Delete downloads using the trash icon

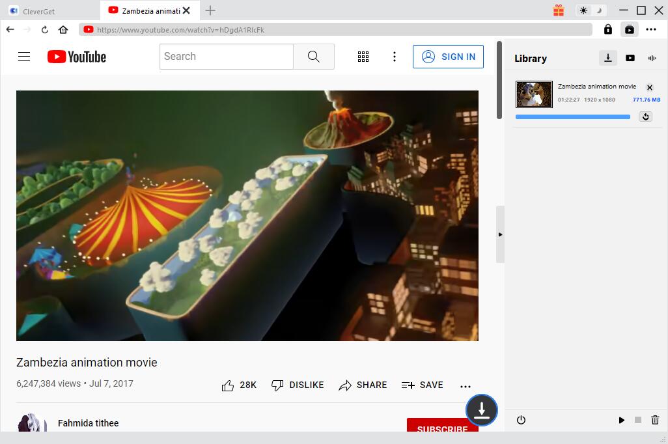655,420
